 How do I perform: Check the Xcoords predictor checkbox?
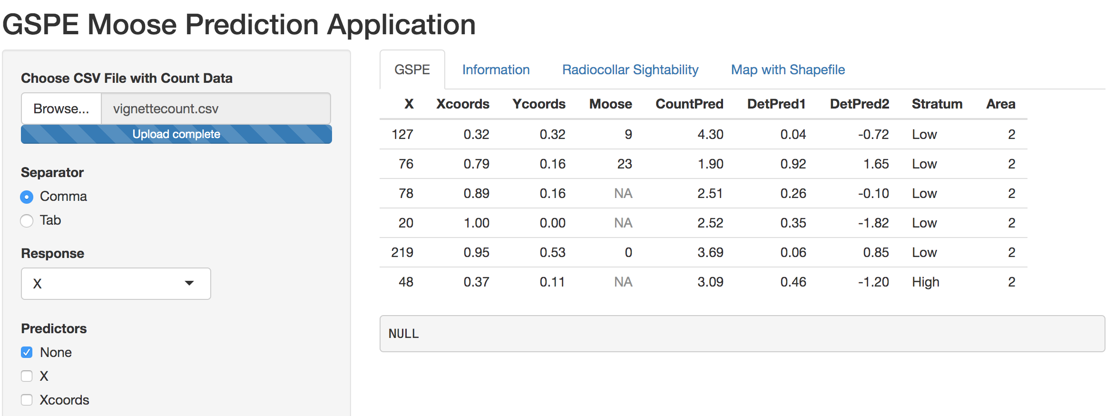point(27,400)
